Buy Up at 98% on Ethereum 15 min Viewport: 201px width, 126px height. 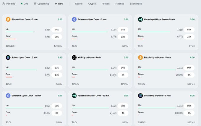tap(57, 106)
